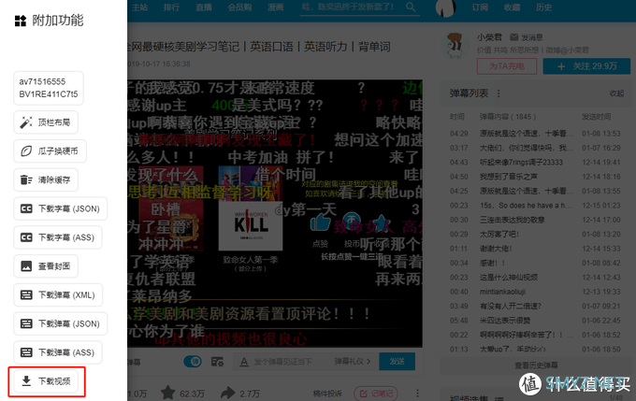This screenshot has height=401, width=636.
Task: Open 收藏 favorites in the top bar
Action: click(512, 7)
